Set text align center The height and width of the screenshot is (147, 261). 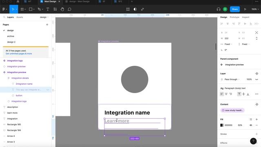point(226,94)
